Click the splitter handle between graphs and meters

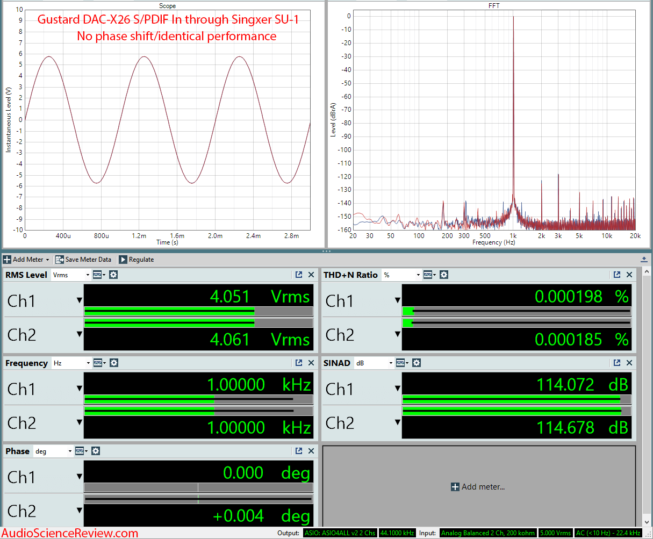click(x=326, y=251)
